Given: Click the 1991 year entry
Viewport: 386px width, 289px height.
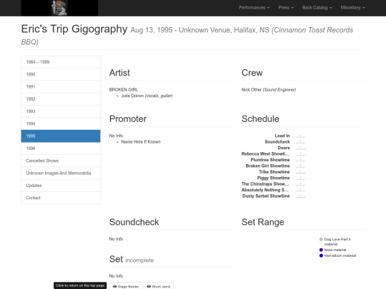Looking at the screenshot, I should [x=61, y=86].
